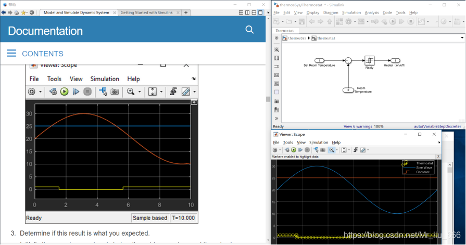Expand the Simulink address bar dropdown arrow

coord(462,38)
